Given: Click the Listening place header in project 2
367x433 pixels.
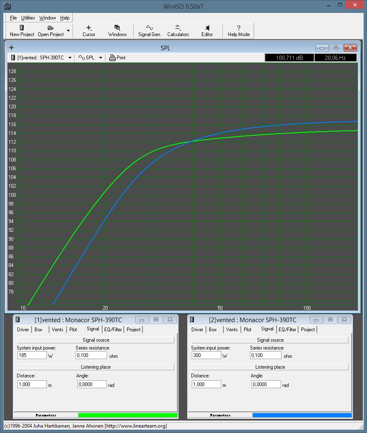Looking at the screenshot, I should (x=270, y=367).
